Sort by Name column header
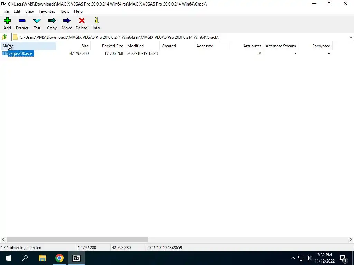This screenshot has width=354, height=265. [28, 46]
